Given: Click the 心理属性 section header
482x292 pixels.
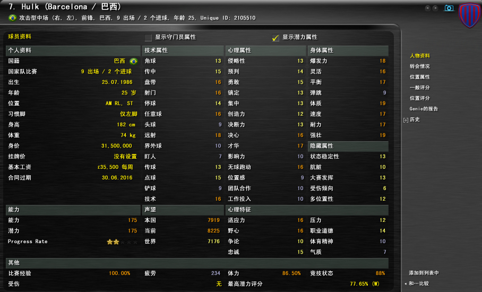Looking at the screenshot, I should [266, 50].
